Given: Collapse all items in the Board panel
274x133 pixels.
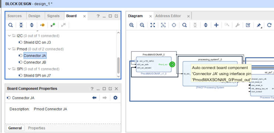Looking at the screenshot, I should (x=21, y=25).
